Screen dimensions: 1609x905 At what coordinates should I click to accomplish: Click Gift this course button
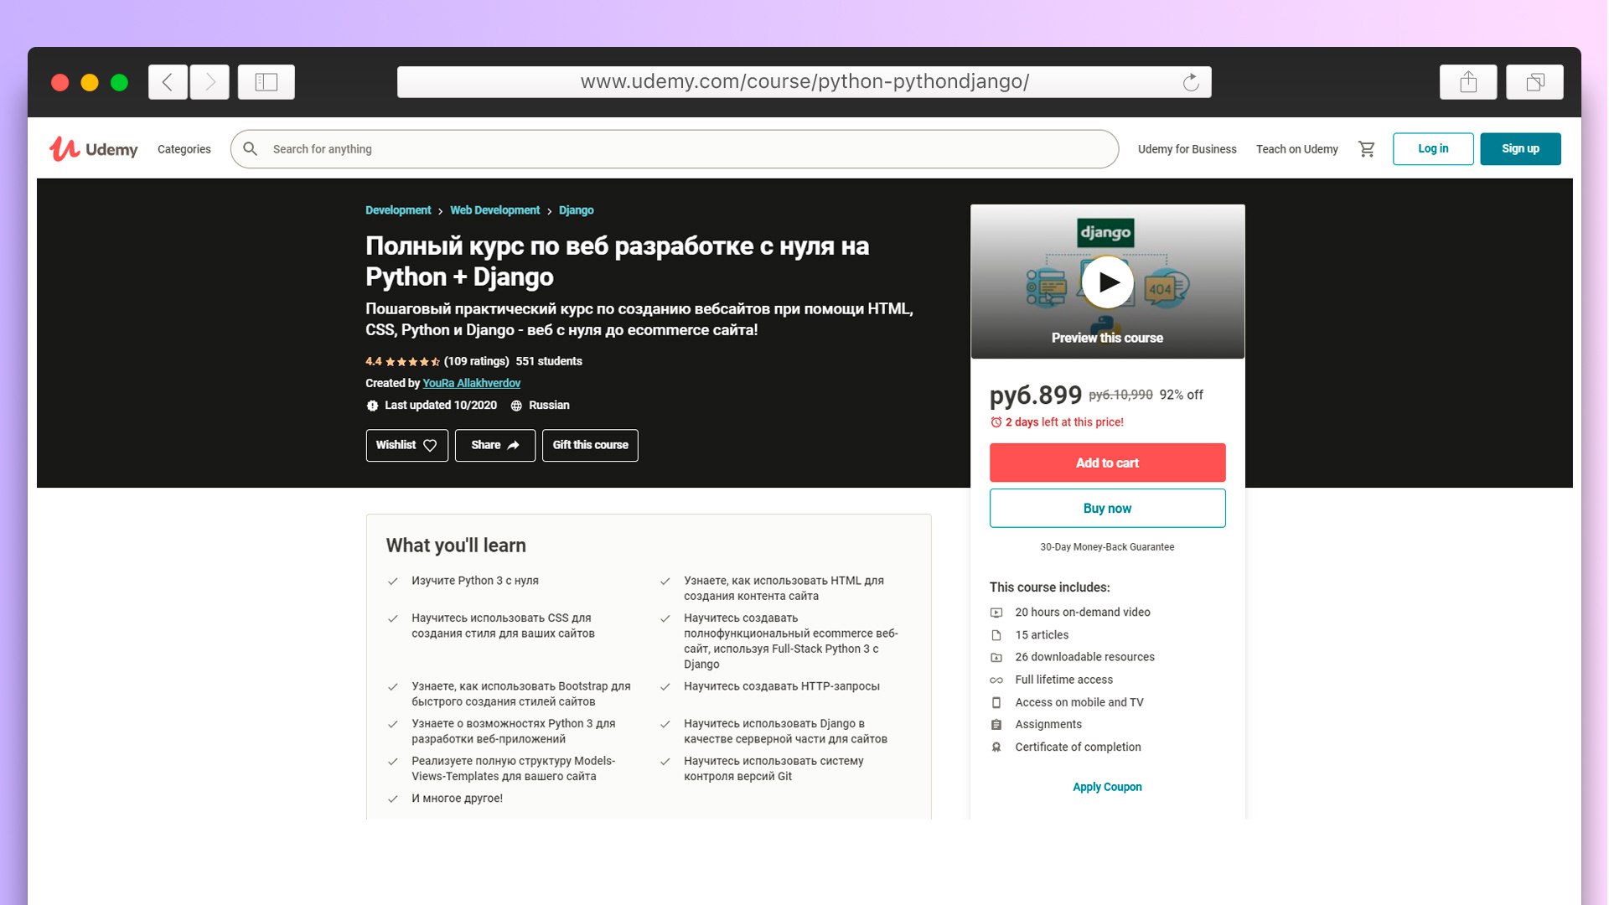click(590, 446)
